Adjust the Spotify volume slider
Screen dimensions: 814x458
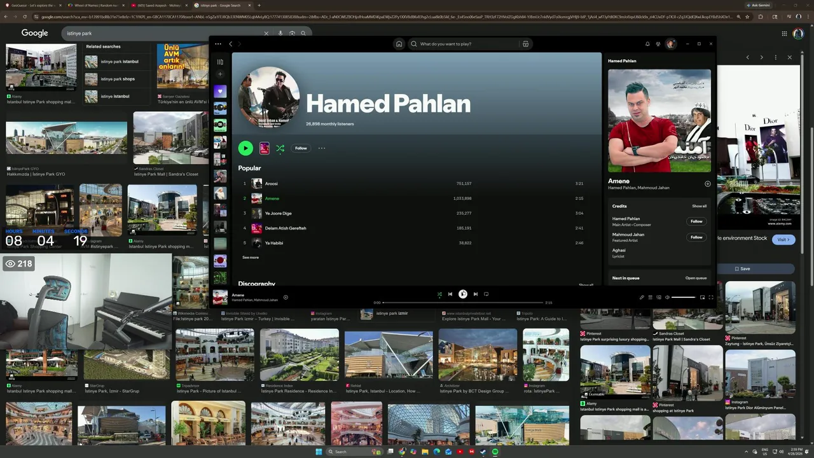pos(684,297)
